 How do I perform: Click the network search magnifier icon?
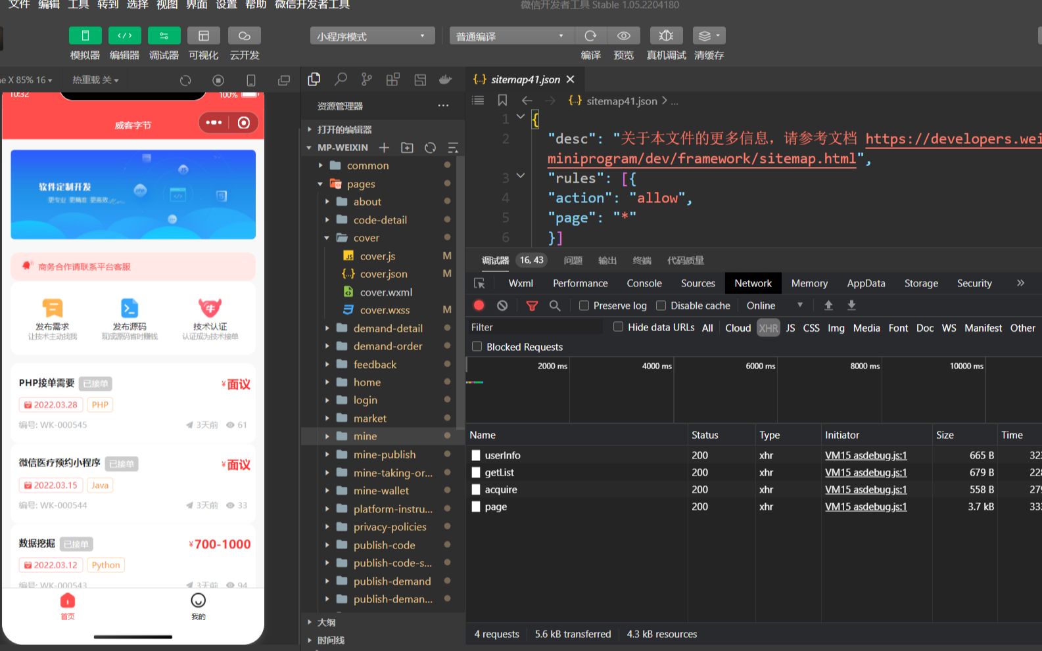555,305
